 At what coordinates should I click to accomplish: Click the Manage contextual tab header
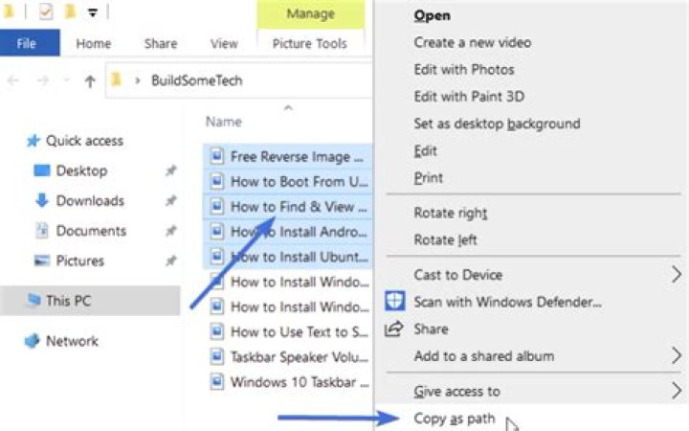pyautogui.click(x=310, y=14)
